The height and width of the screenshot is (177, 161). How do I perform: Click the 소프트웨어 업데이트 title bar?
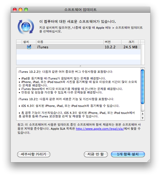pos(80,10)
